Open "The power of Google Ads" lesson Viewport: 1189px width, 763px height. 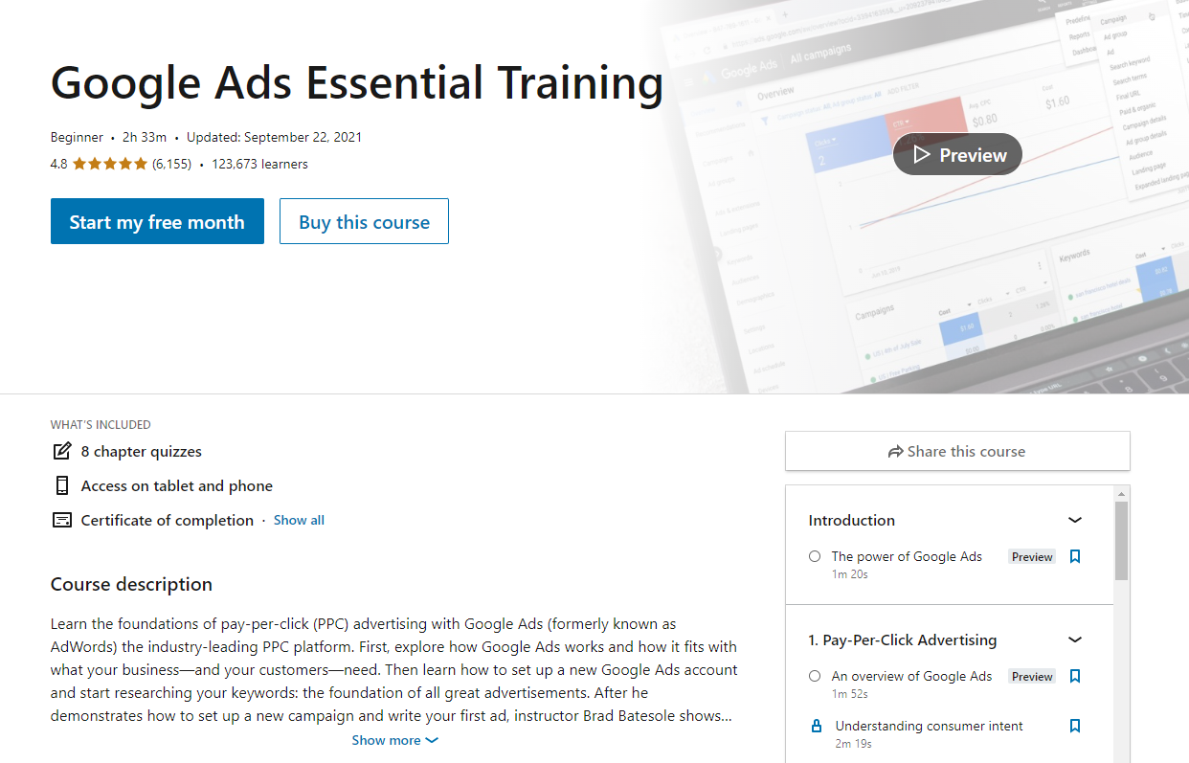(x=907, y=556)
